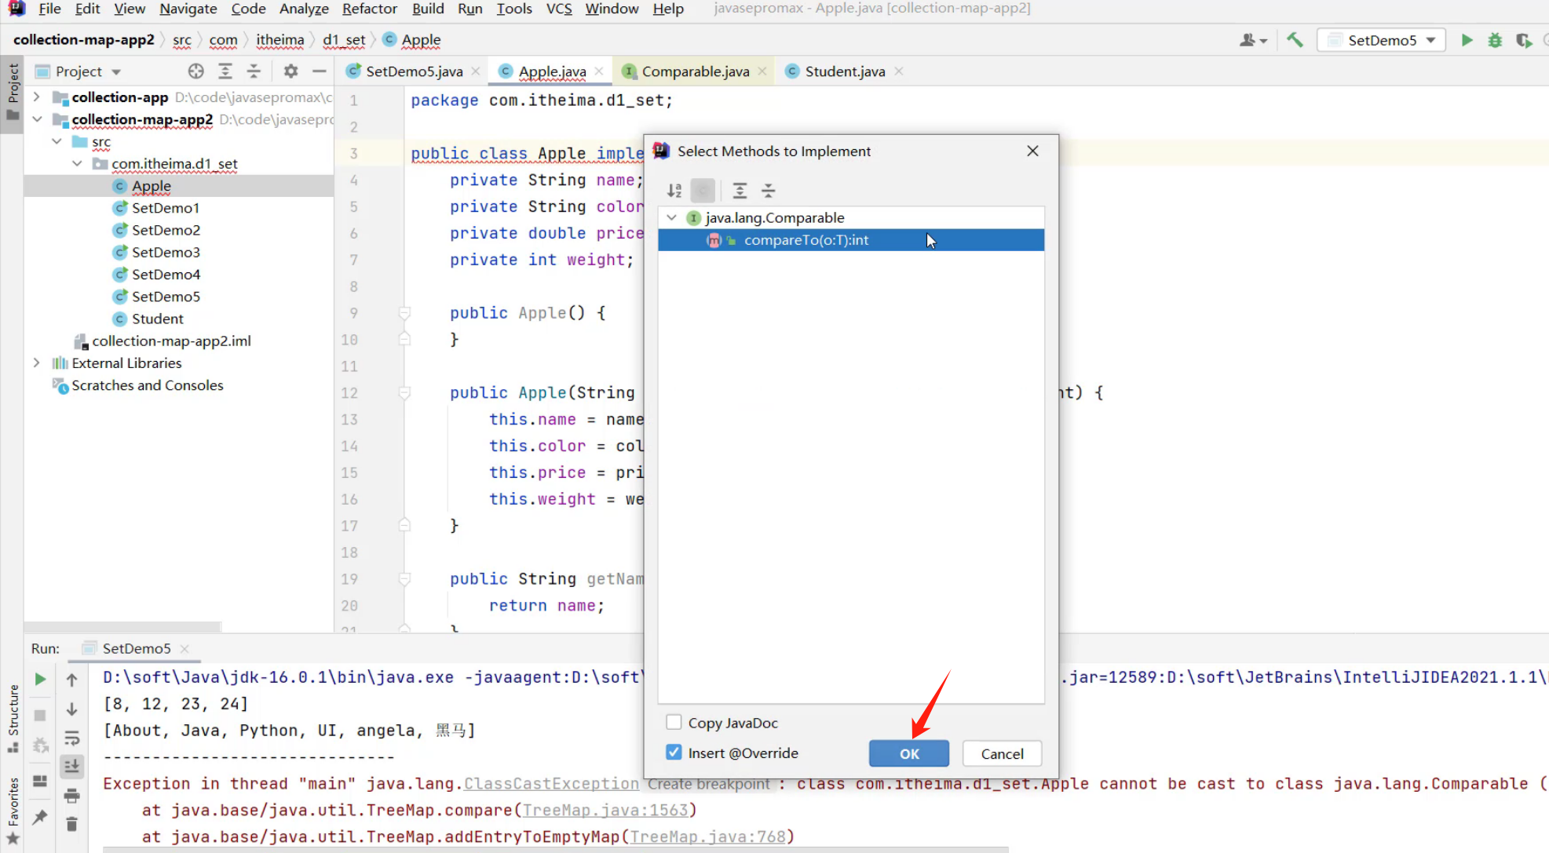The image size is (1549, 853).
Task: Click the sort alphabetically icon in dialog
Action: pos(674,191)
